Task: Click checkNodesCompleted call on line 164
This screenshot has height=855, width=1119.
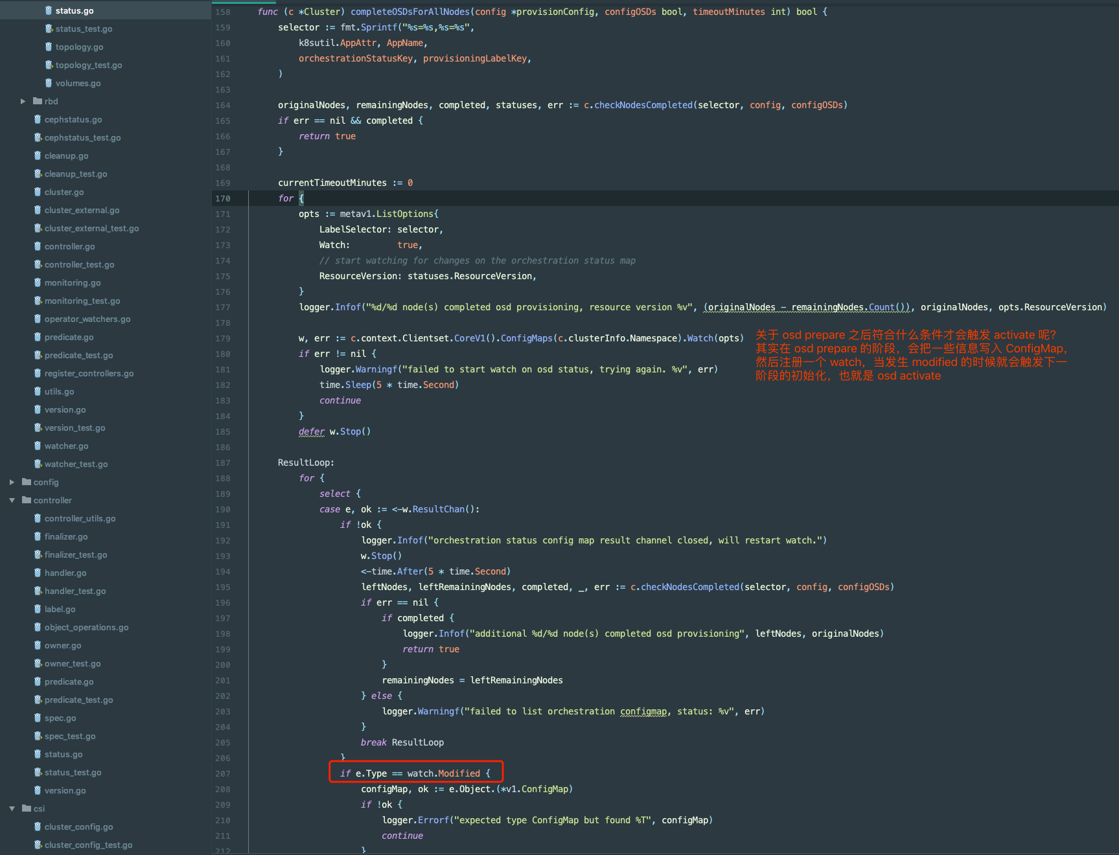Action: tap(643, 105)
